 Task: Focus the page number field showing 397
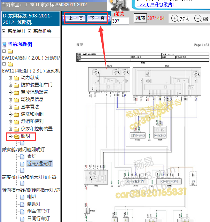click(120, 21)
